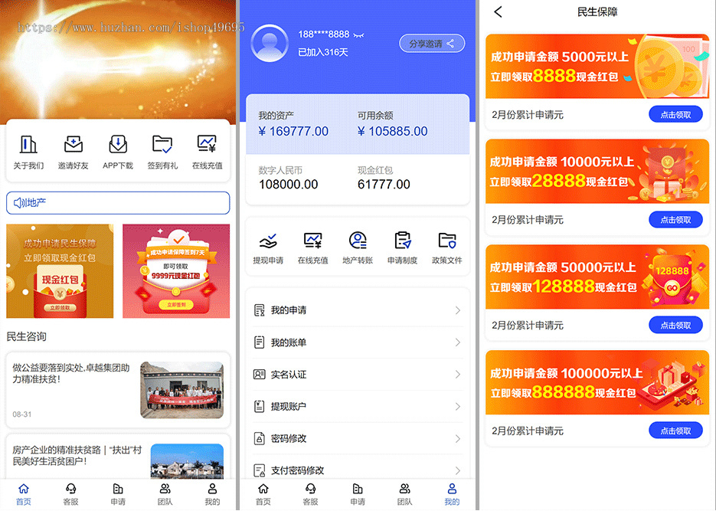Image resolution: width=716 pixels, height=511 pixels.
Task: Click the 民生咨询 section heading
Action: pos(27,337)
